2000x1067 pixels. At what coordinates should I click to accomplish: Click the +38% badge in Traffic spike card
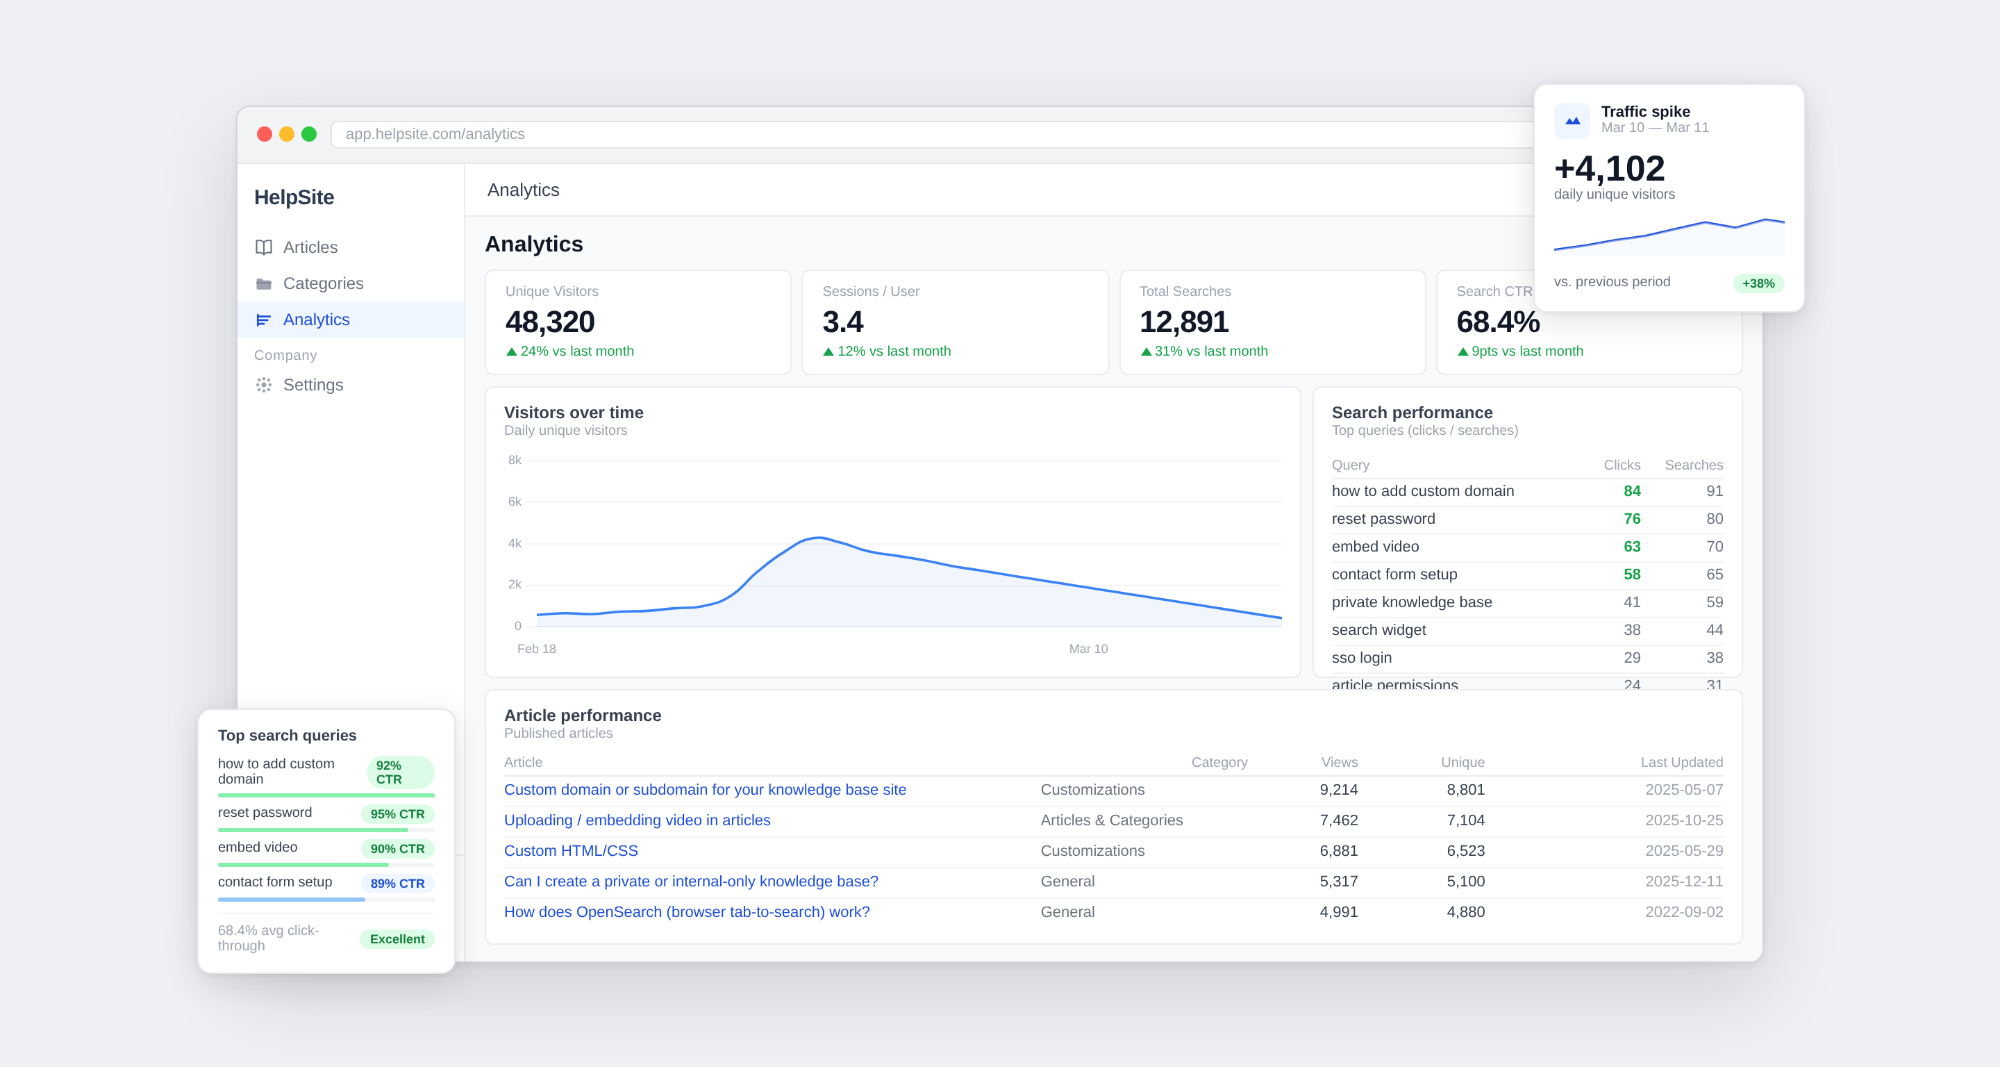tap(1758, 283)
